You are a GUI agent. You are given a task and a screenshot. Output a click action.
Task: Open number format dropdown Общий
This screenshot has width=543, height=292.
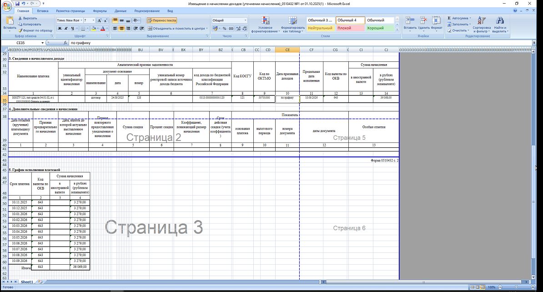tap(245, 20)
